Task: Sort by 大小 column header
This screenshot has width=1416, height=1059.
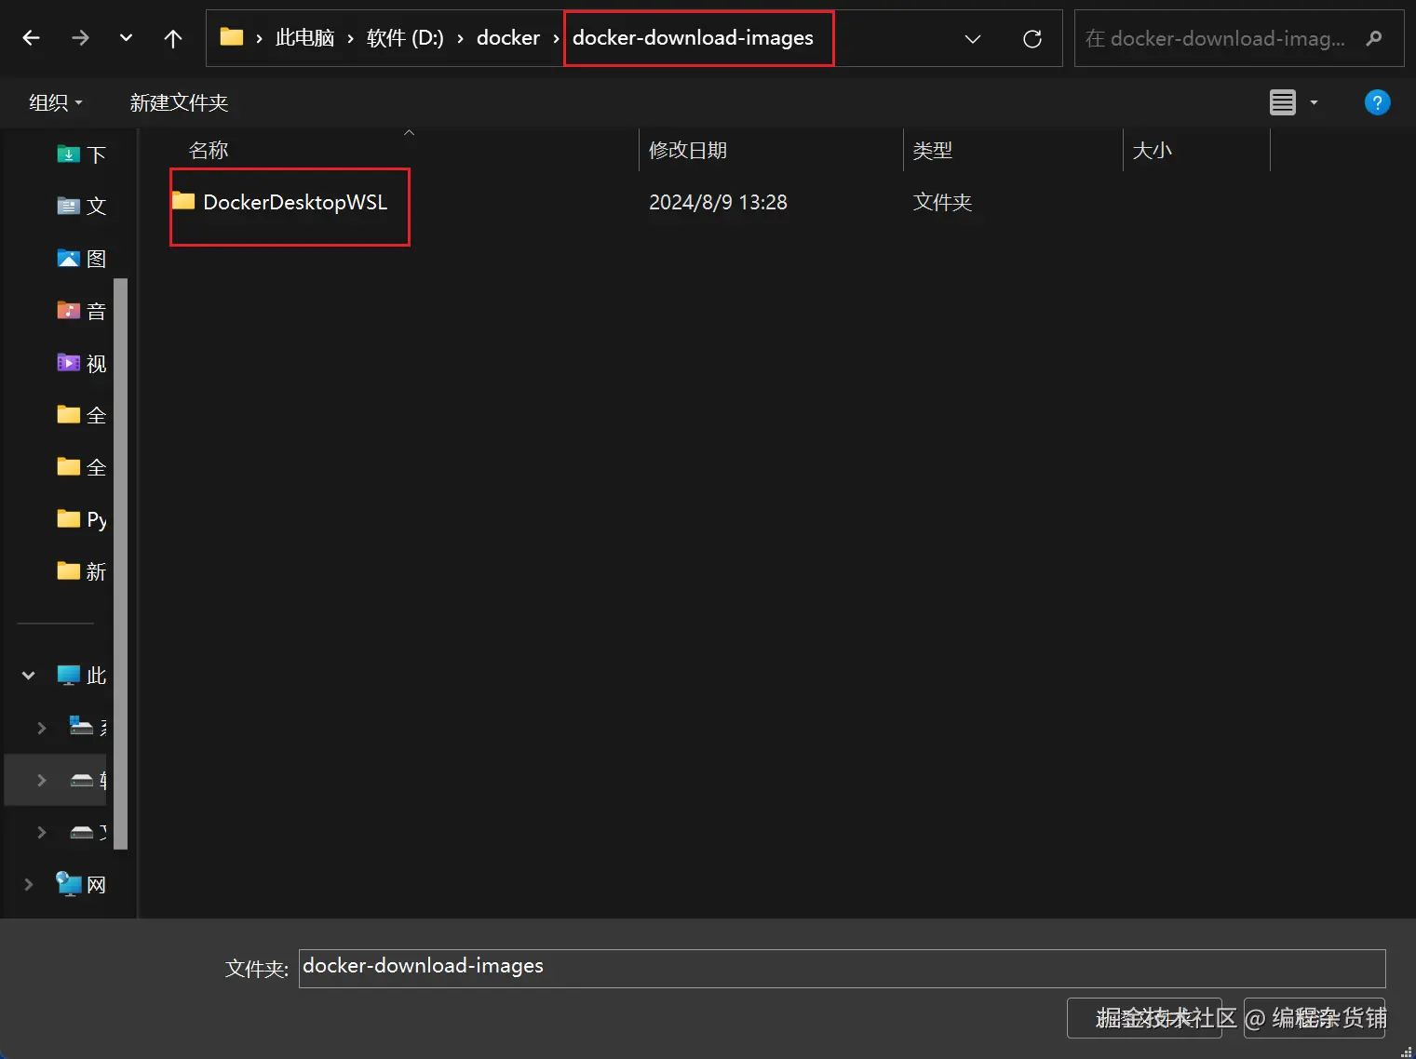Action: pyautogui.click(x=1153, y=150)
